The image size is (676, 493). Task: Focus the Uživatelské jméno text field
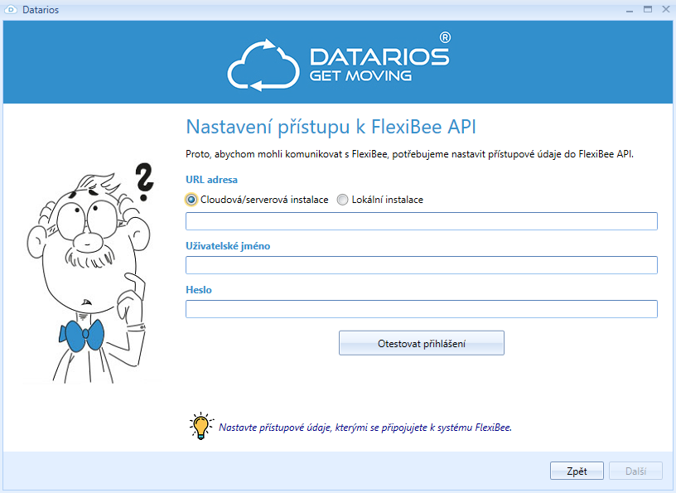click(x=421, y=265)
